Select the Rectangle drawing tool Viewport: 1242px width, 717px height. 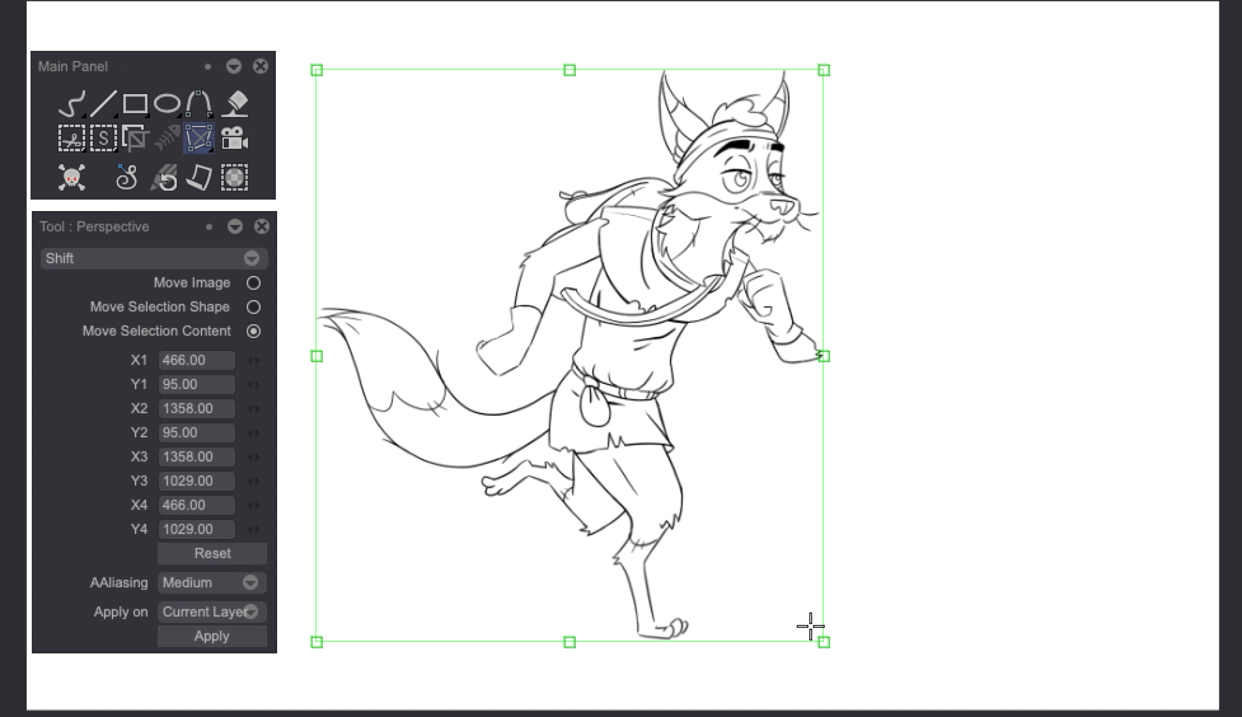(x=135, y=102)
